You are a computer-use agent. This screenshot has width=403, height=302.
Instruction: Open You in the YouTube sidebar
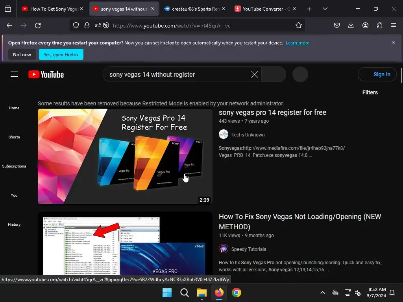coord(14,195)
